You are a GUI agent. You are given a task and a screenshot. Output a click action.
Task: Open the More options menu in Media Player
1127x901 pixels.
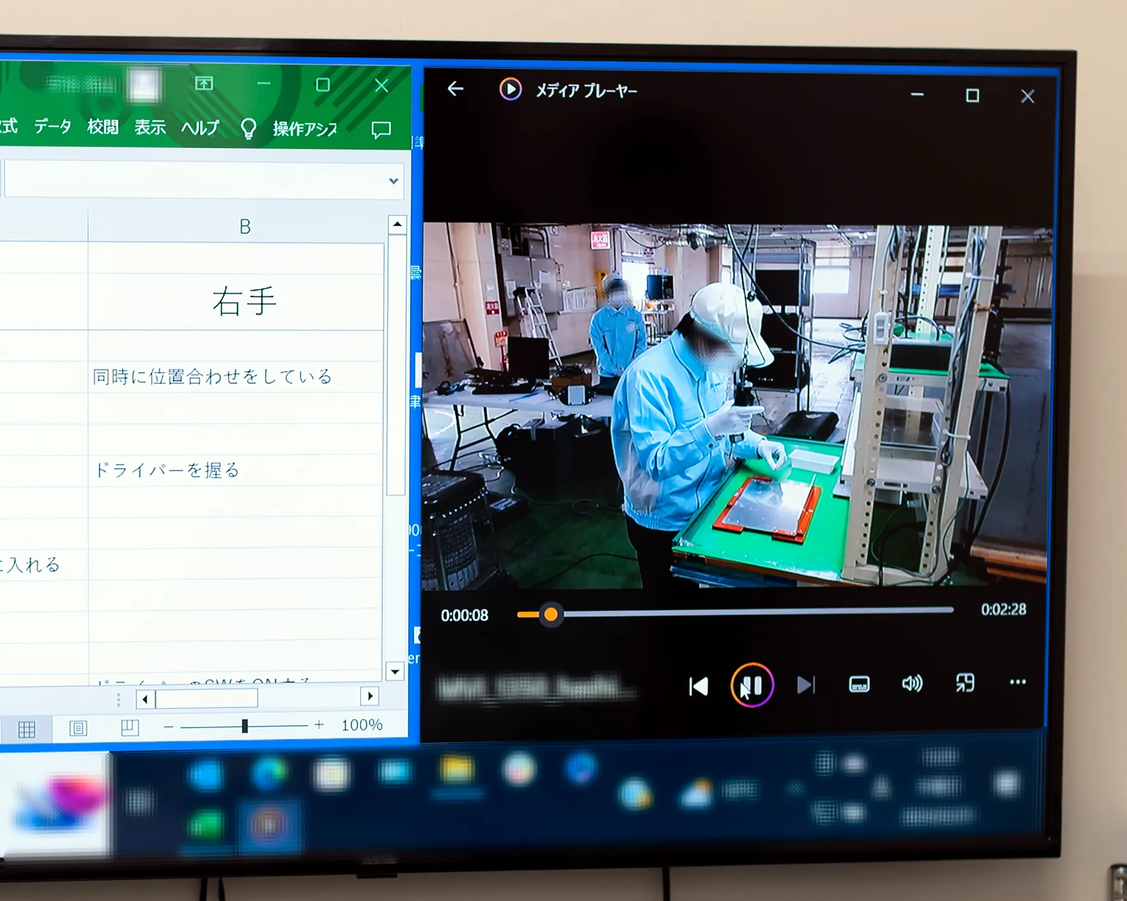pos(1016,682)
